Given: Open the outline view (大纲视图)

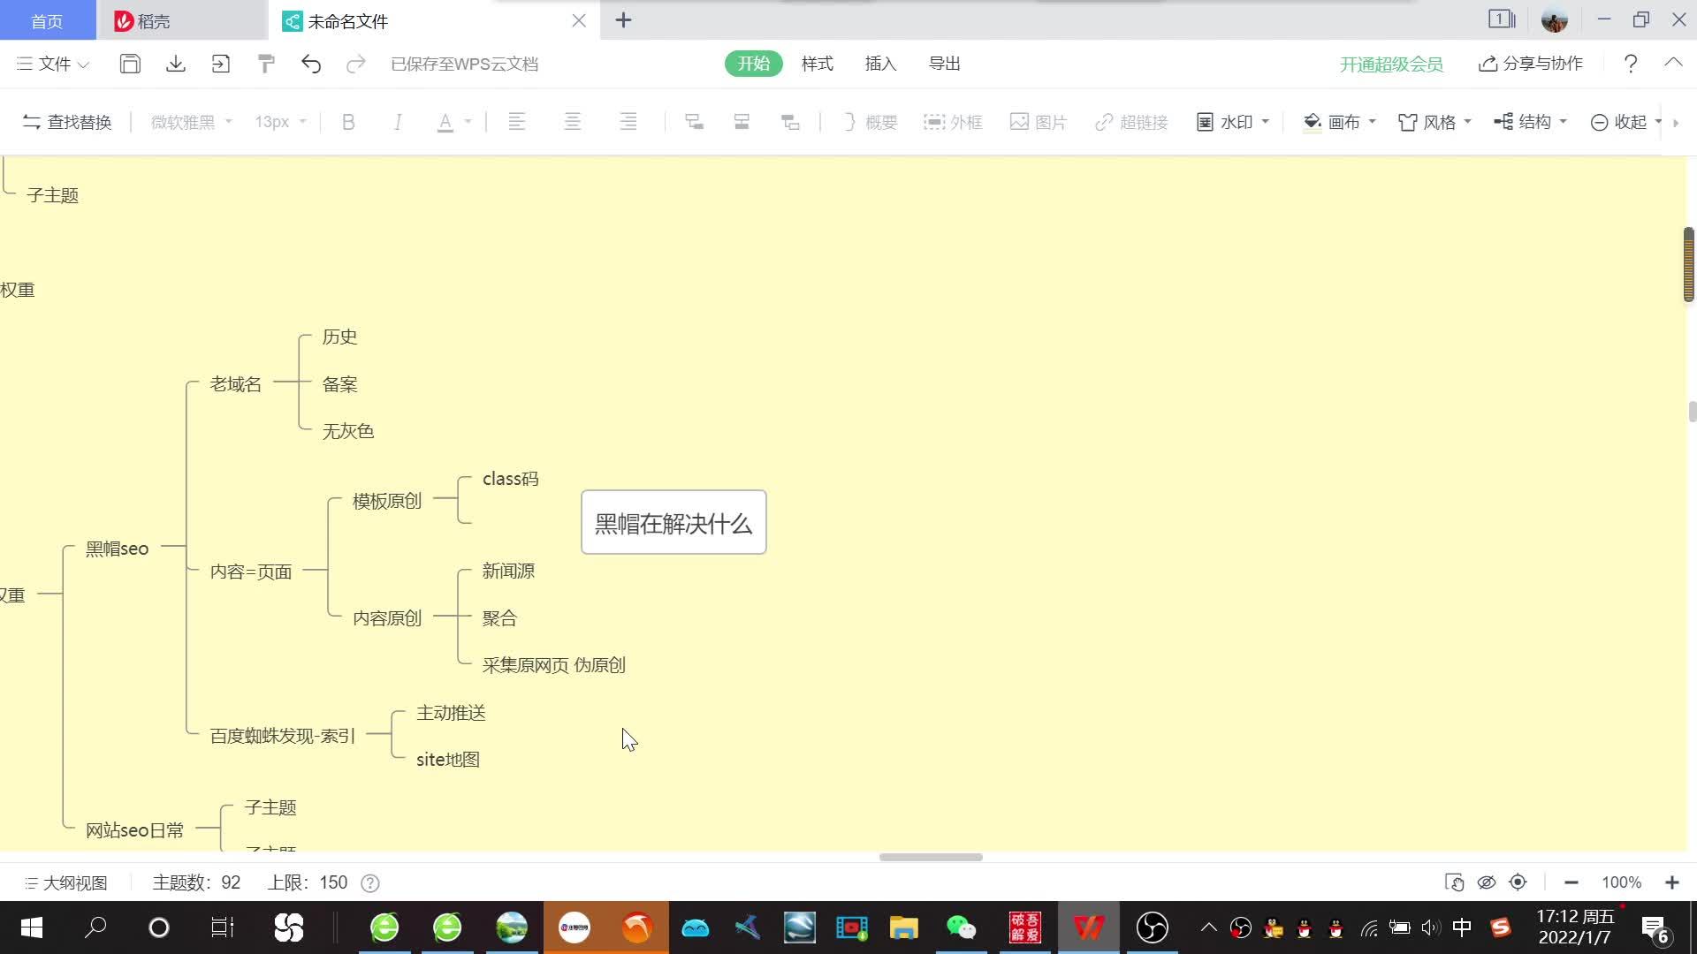Looking at the screenshot, I should pos(66,883).
